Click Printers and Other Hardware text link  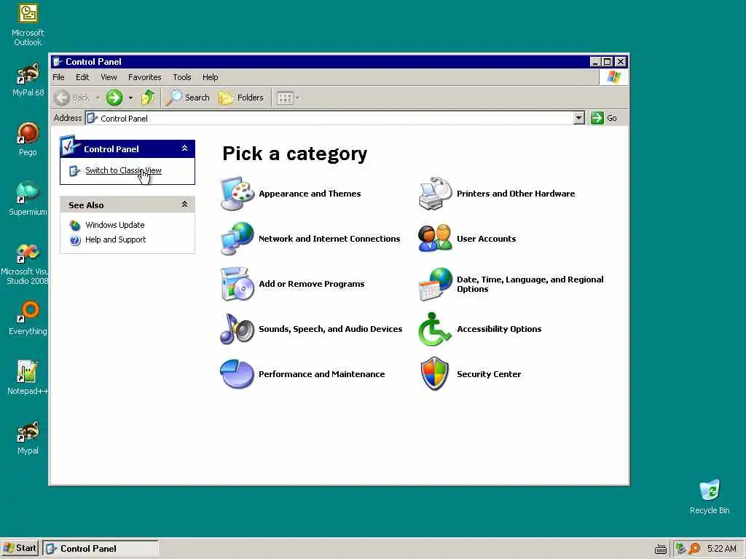point(516,194)
